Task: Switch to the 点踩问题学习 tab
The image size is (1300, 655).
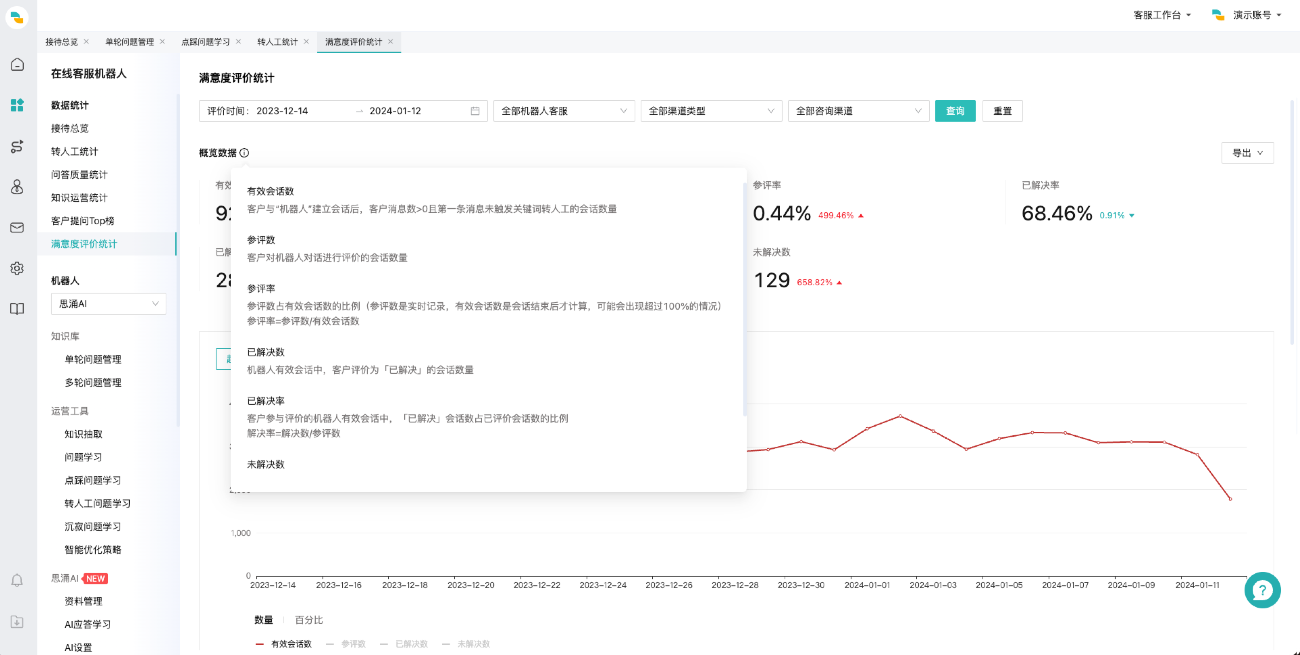Action: click(x=205, y=41)
